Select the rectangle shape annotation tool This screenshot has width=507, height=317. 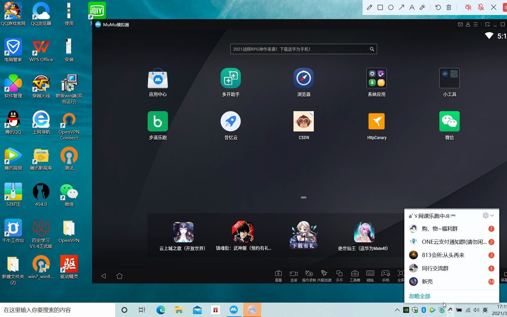[380, 7]
